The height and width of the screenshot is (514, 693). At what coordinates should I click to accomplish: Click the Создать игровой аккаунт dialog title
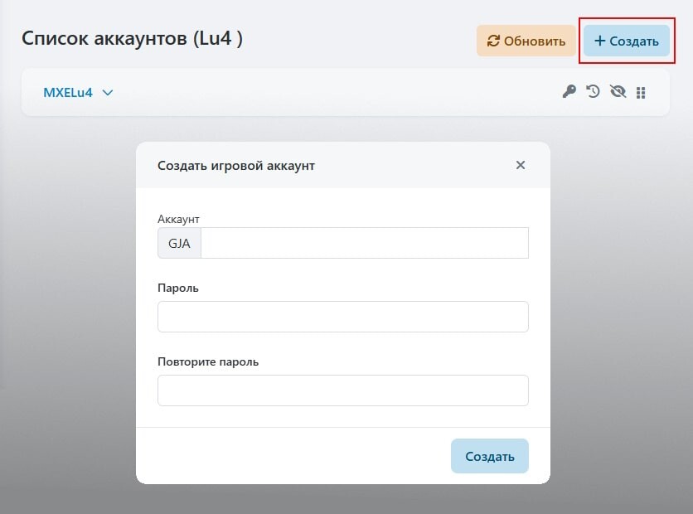[x=236, y=166]
